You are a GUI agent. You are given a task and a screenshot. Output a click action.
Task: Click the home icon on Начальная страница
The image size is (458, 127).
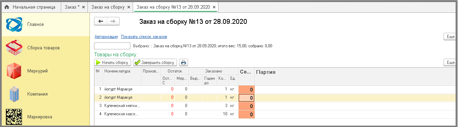(x=7, y=7)
